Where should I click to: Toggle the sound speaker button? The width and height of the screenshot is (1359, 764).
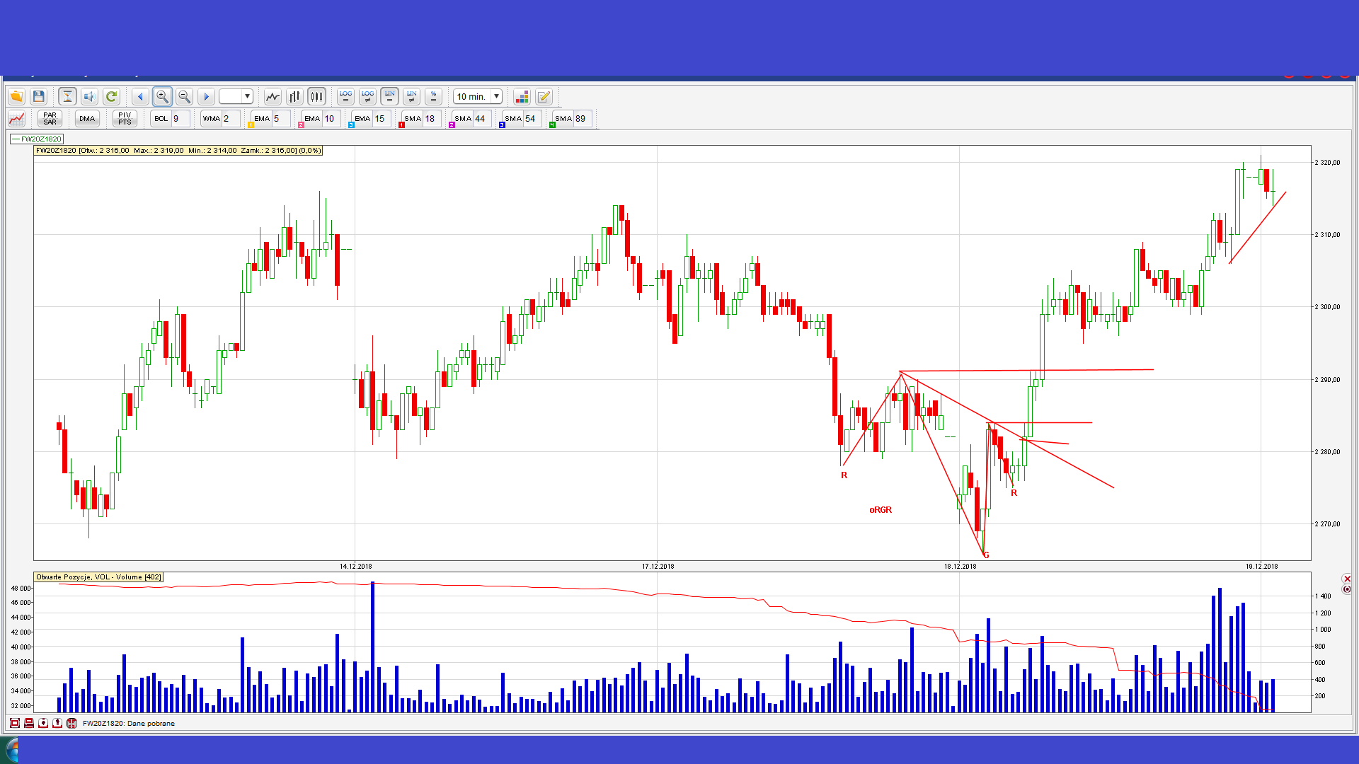pos(89,96)
